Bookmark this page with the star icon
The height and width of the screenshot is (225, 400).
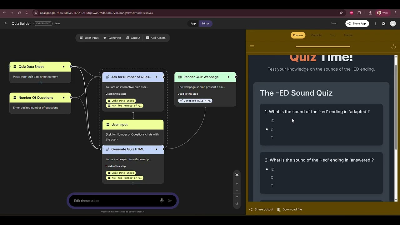(x=341, y=13)
